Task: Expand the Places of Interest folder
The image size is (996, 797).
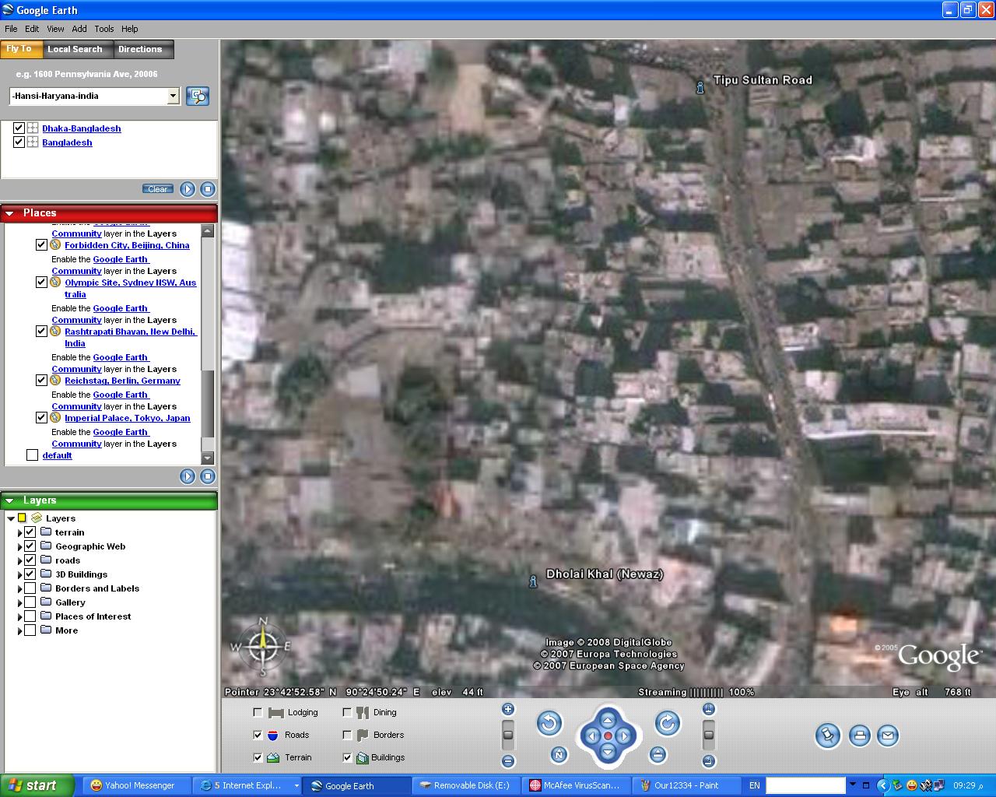Action: pos(19,616)
